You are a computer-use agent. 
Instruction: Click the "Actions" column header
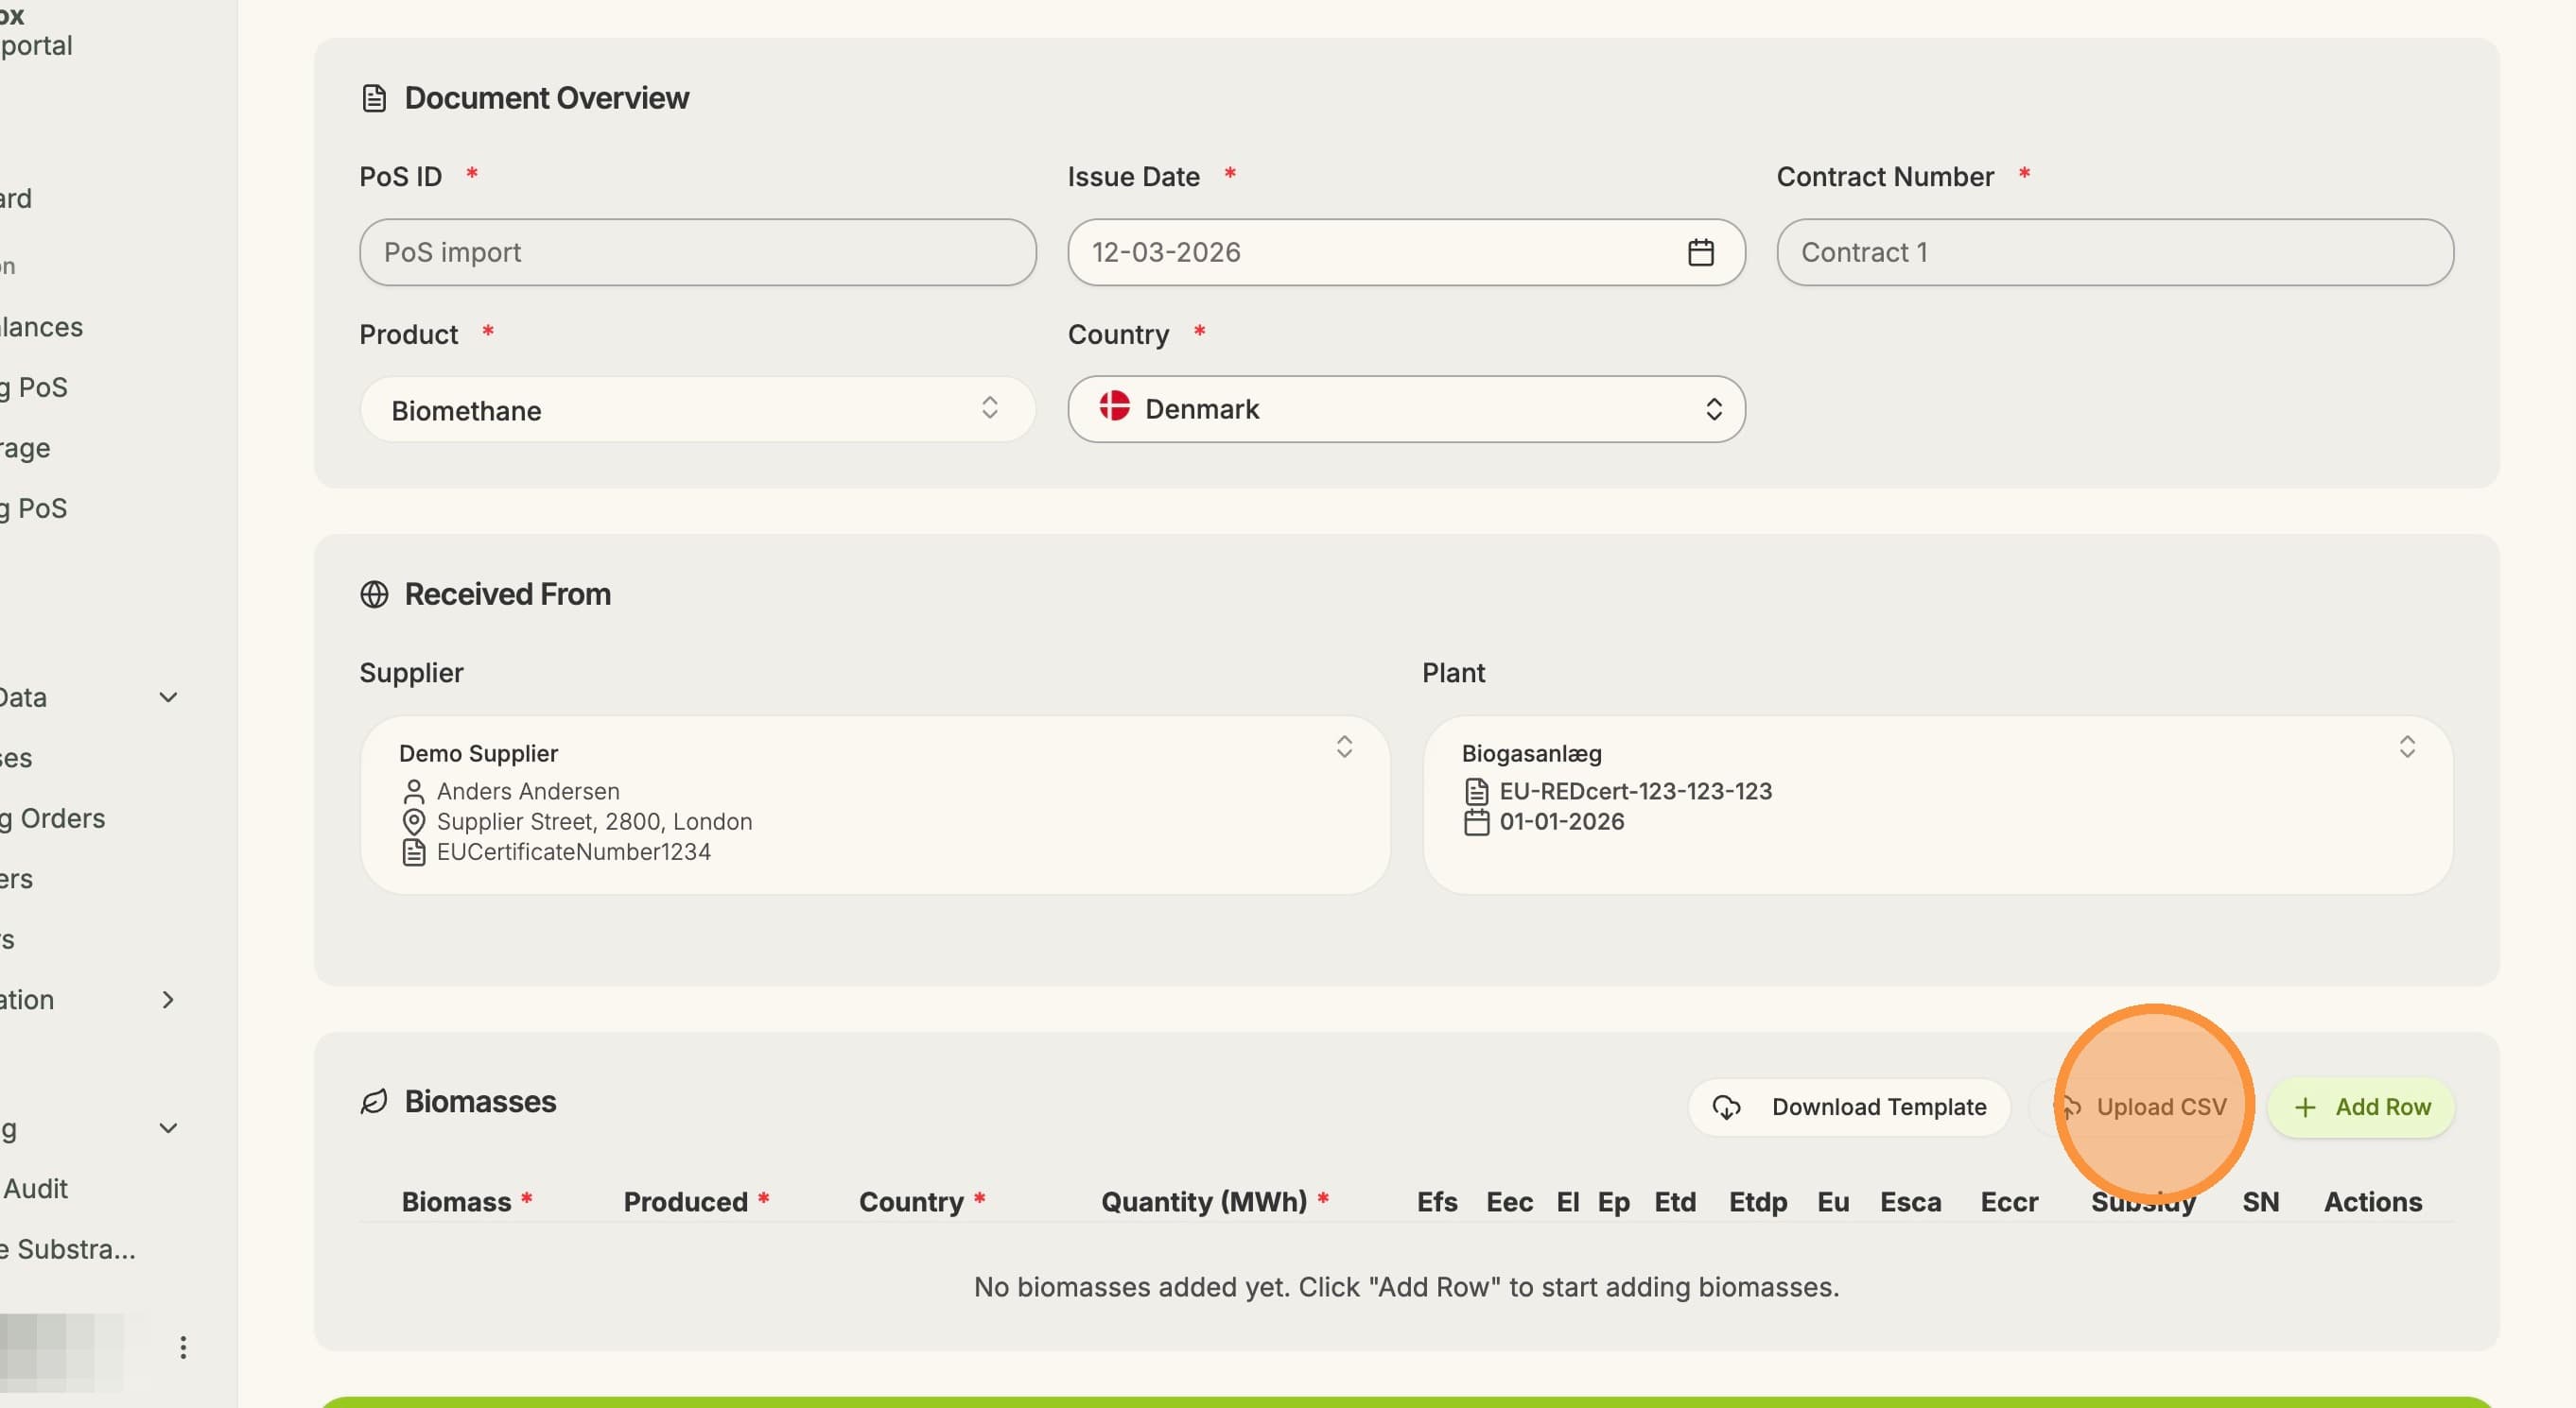click(x=2372, y=1201)
